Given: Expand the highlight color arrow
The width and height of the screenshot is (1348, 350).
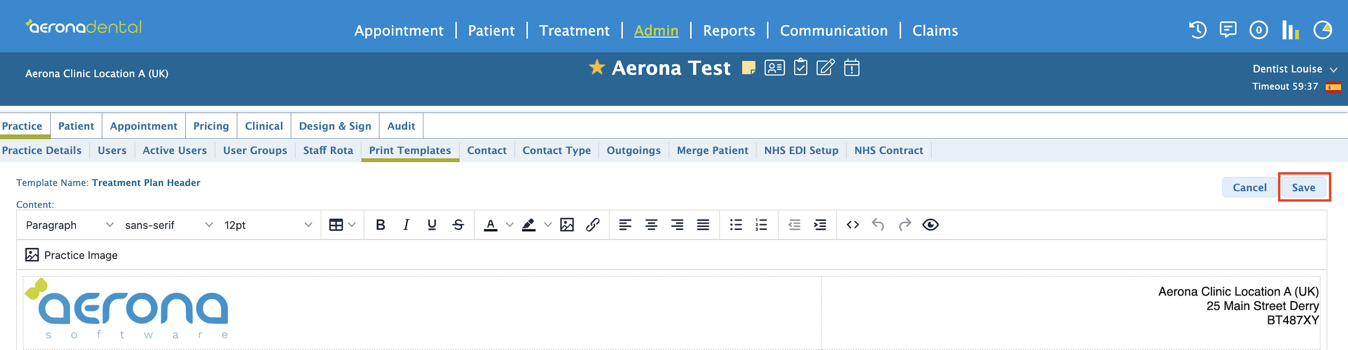Looking at the screenshot, I should (548, 225).
